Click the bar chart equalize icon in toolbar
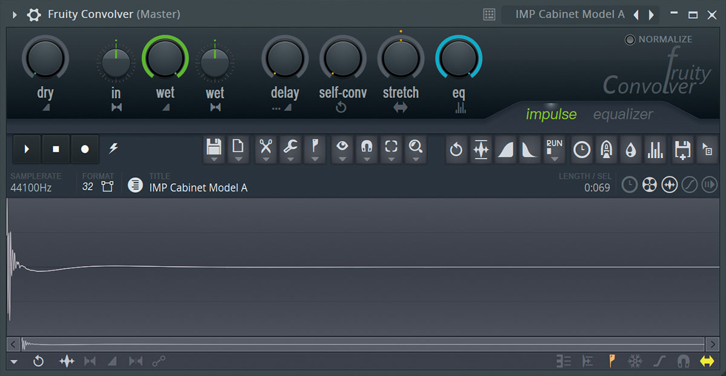This screenshot has width=726, height=376. tap(655, 150)
